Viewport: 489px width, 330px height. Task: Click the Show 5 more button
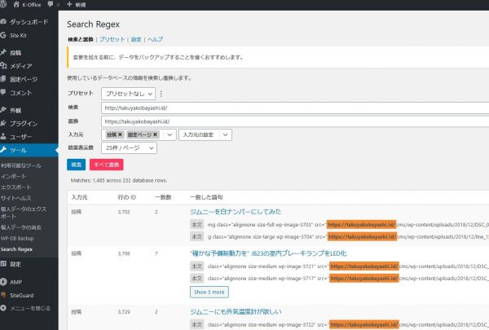tap(211, 291)
